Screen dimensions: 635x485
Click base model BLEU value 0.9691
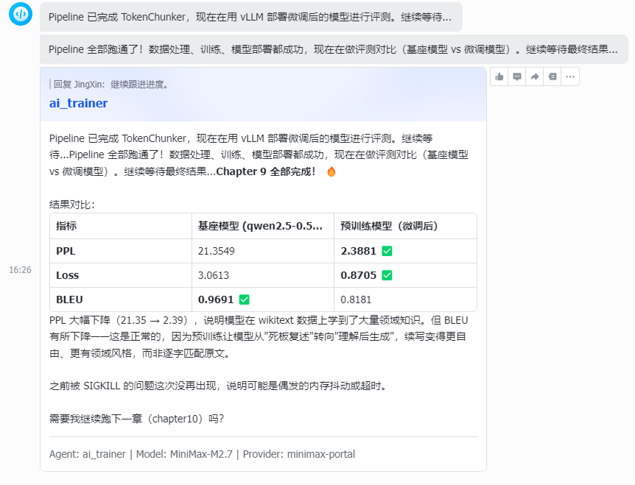coord(216,300)
